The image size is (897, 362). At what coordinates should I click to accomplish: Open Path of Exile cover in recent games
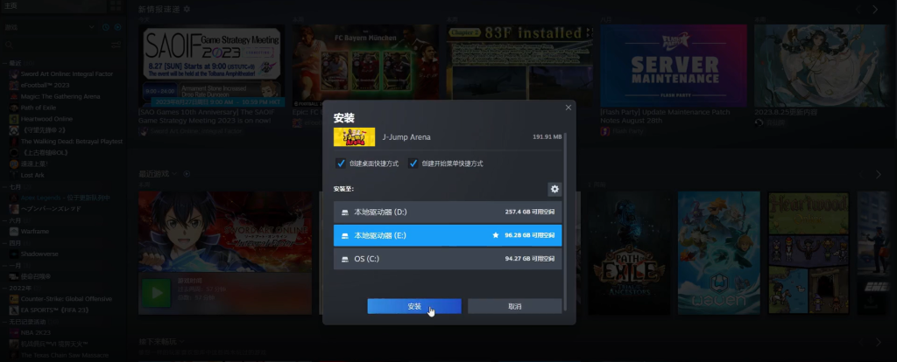[629, 253]
